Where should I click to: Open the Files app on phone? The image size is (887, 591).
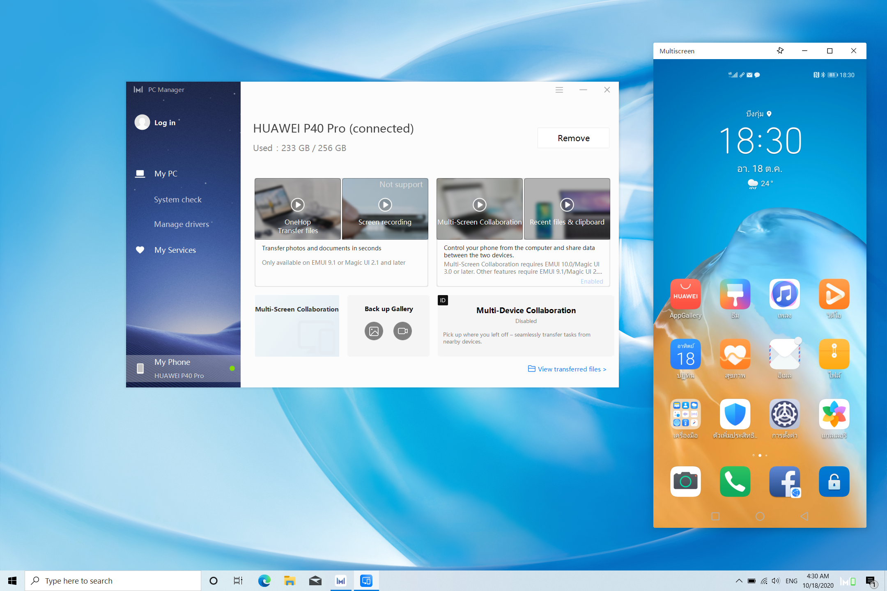coord(834,354)
